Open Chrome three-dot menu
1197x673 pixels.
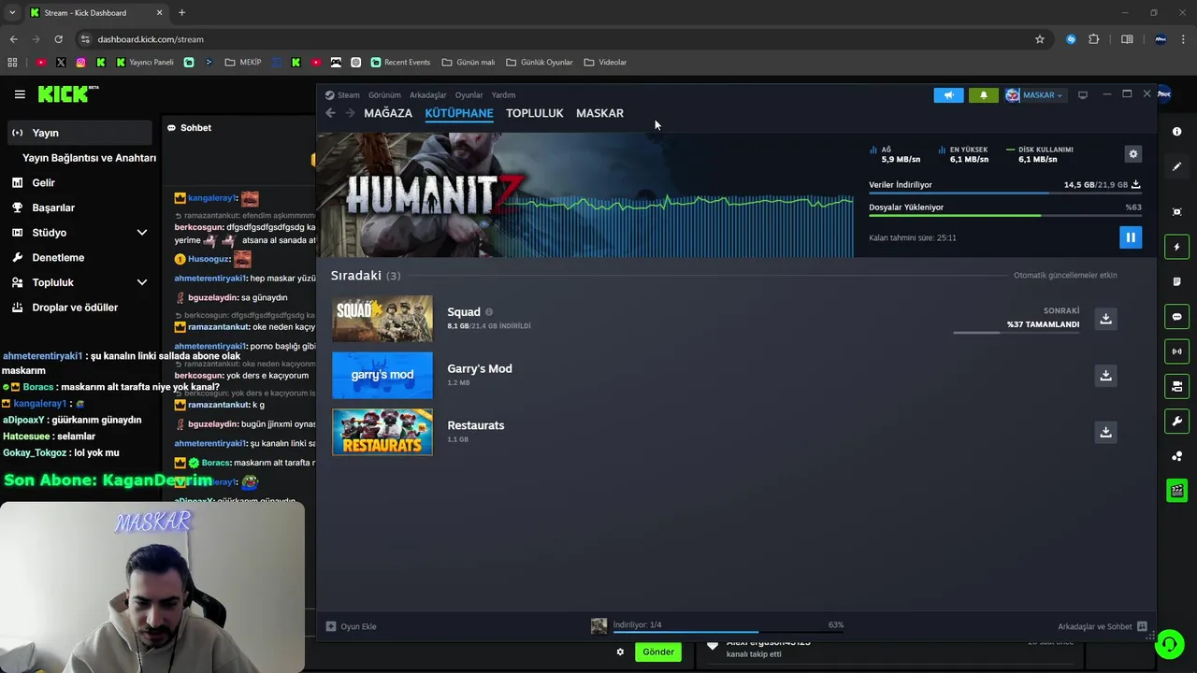(x=1184, y=39)
